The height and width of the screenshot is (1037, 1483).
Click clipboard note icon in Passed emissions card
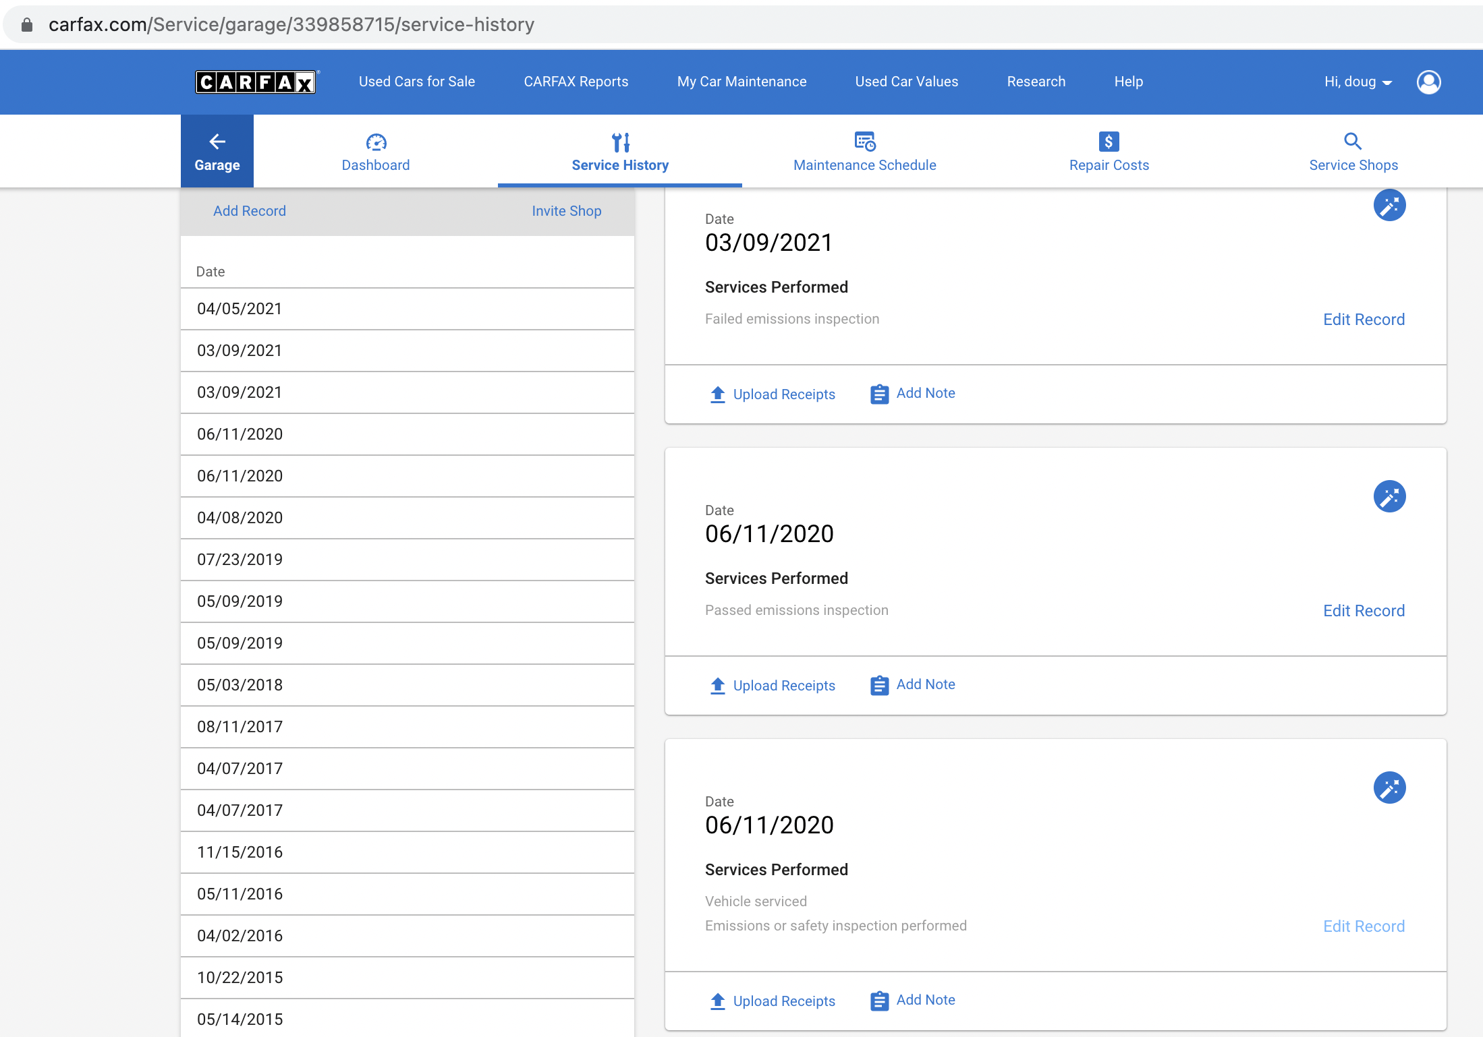coord(879,685)
